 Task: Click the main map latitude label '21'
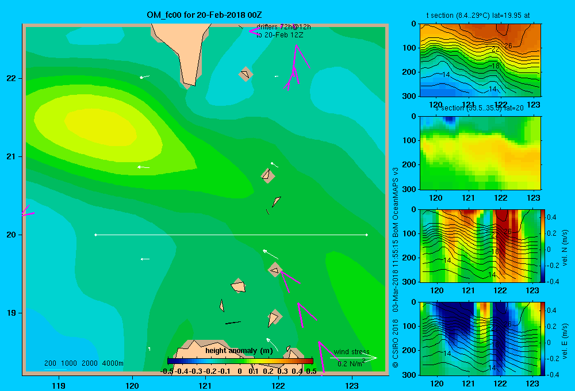[11, 156]
